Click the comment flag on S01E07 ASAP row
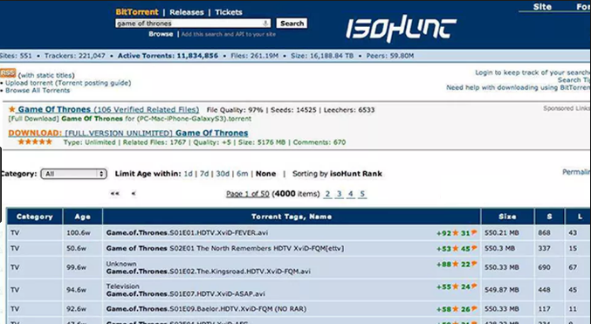 pos(474,286)
